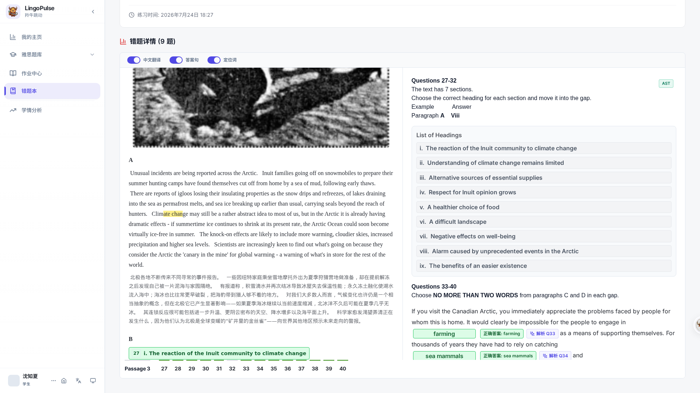Jump to question 27
Image resolution: width=700 pixels, height=393 pixels.
tap(164, 369)
